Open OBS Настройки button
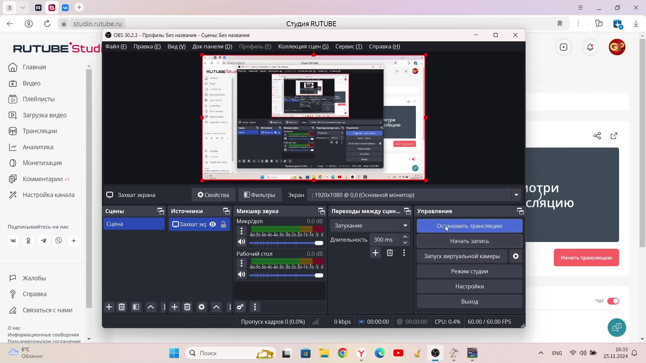646x363 pixels. (469, 286)
